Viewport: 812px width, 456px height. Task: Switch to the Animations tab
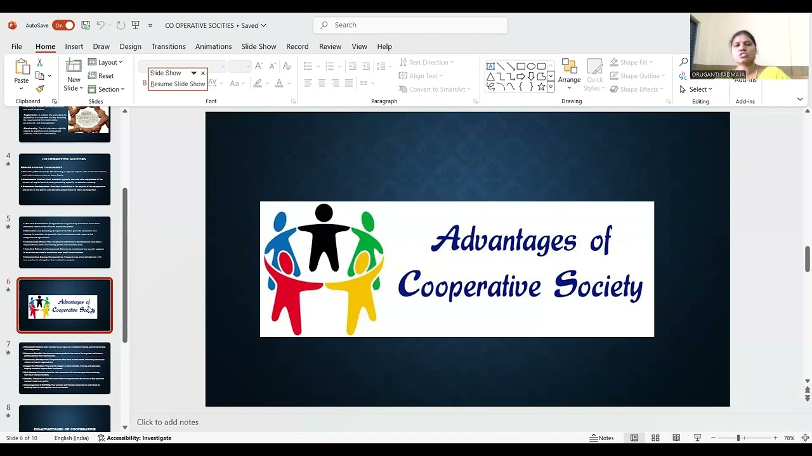click(213, 46)
